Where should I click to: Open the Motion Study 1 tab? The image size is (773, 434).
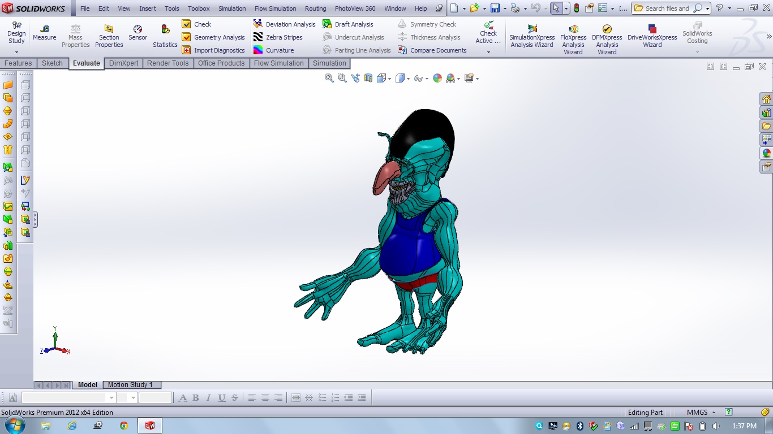[130, 385]
